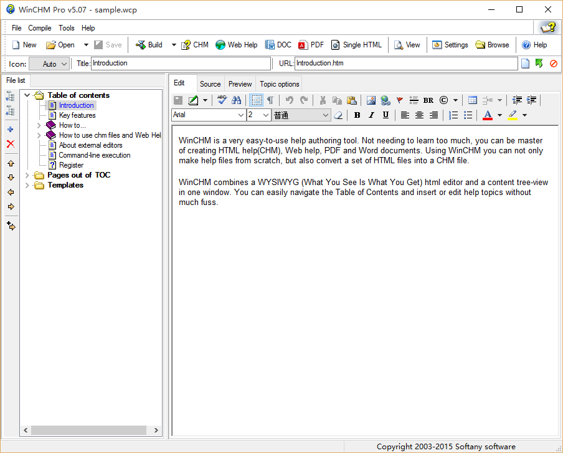Open the File menu
The image size is (563, 453).
(x=17, y=28)
